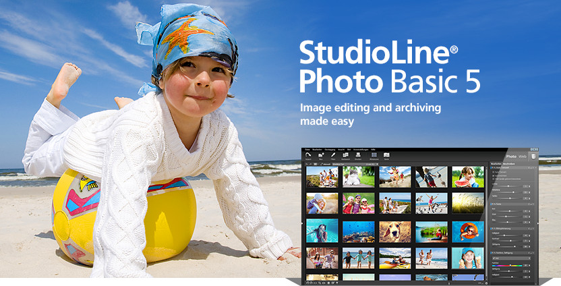Select the underwater swimmer thumbnail
Image resolution: width=561 pixels, height=286 pixels.
coord(322,231)
